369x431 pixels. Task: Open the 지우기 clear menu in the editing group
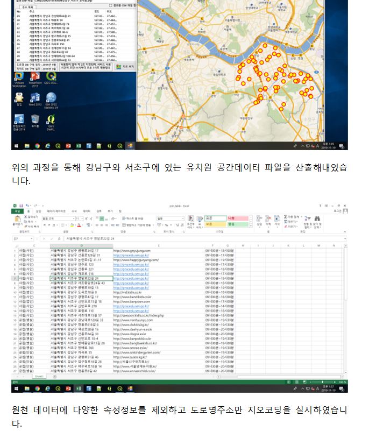pyautogui.click(x=290, y=227)
